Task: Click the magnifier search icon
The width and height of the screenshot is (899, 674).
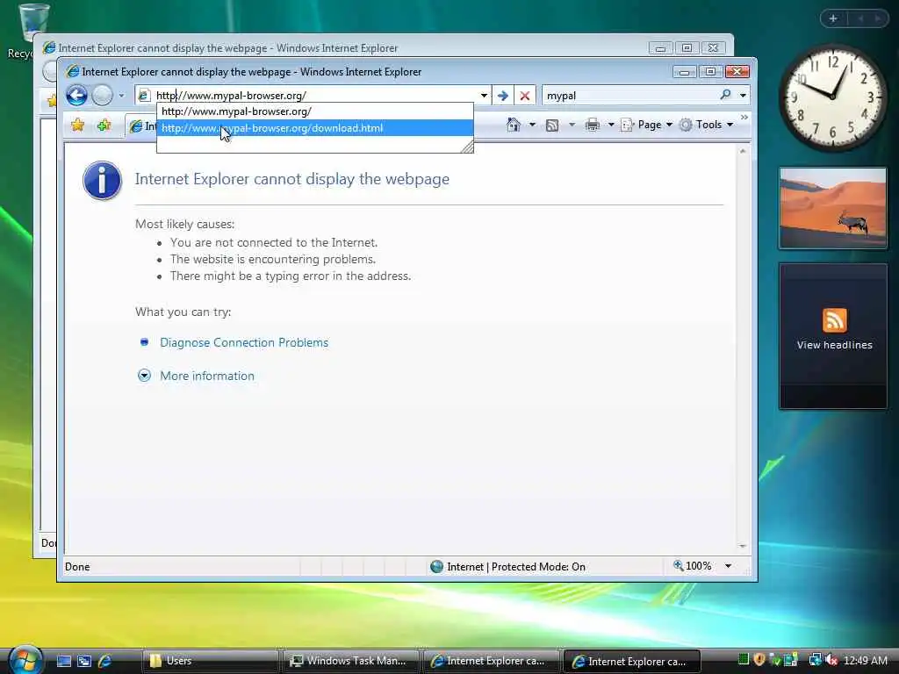Action: click(726, 95)
